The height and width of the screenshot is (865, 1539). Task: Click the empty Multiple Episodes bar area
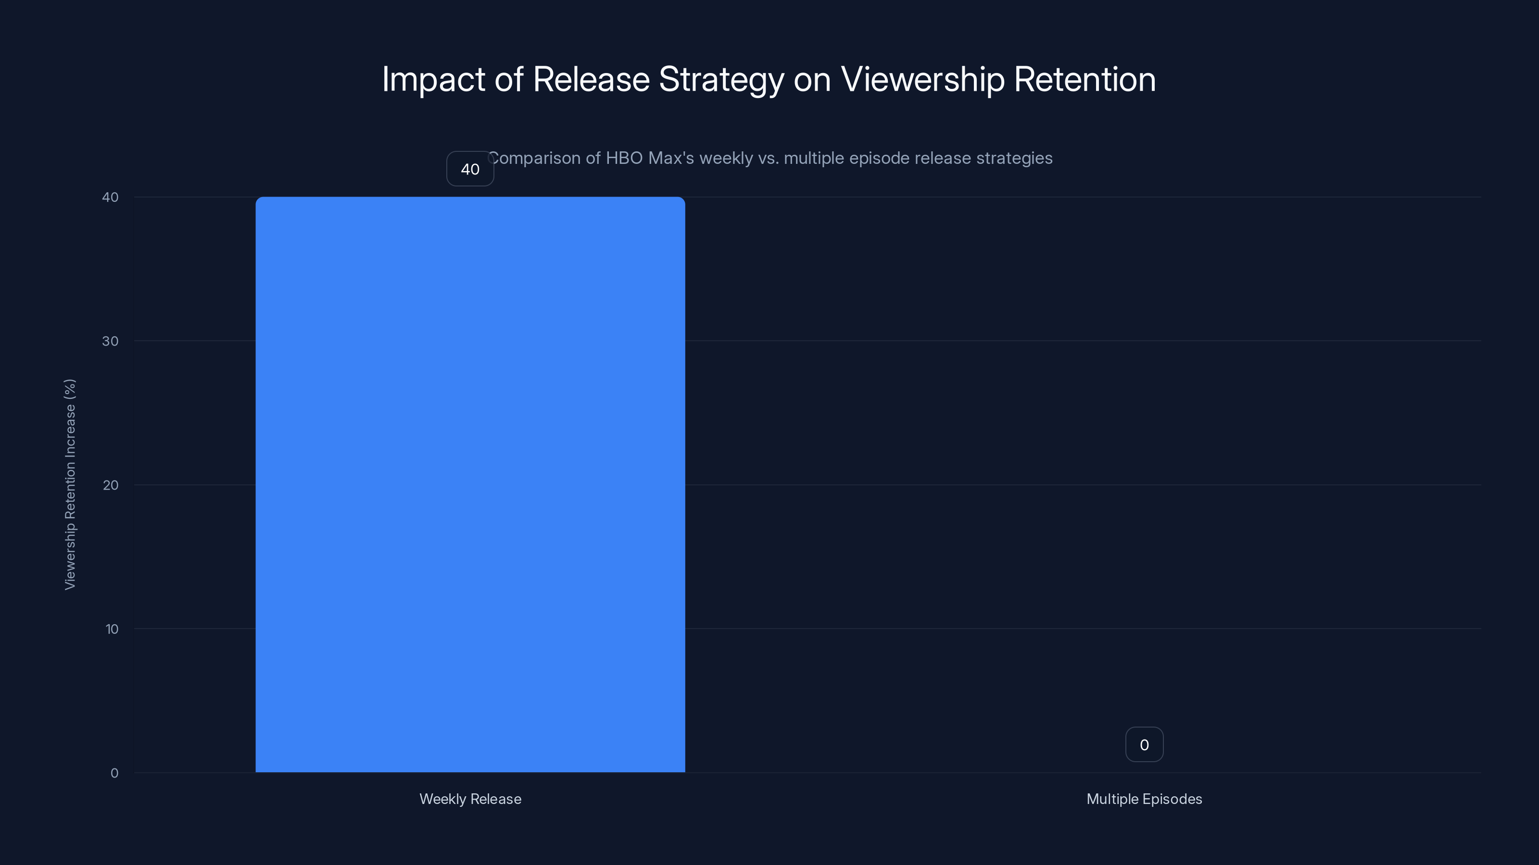coord(1144,656)
